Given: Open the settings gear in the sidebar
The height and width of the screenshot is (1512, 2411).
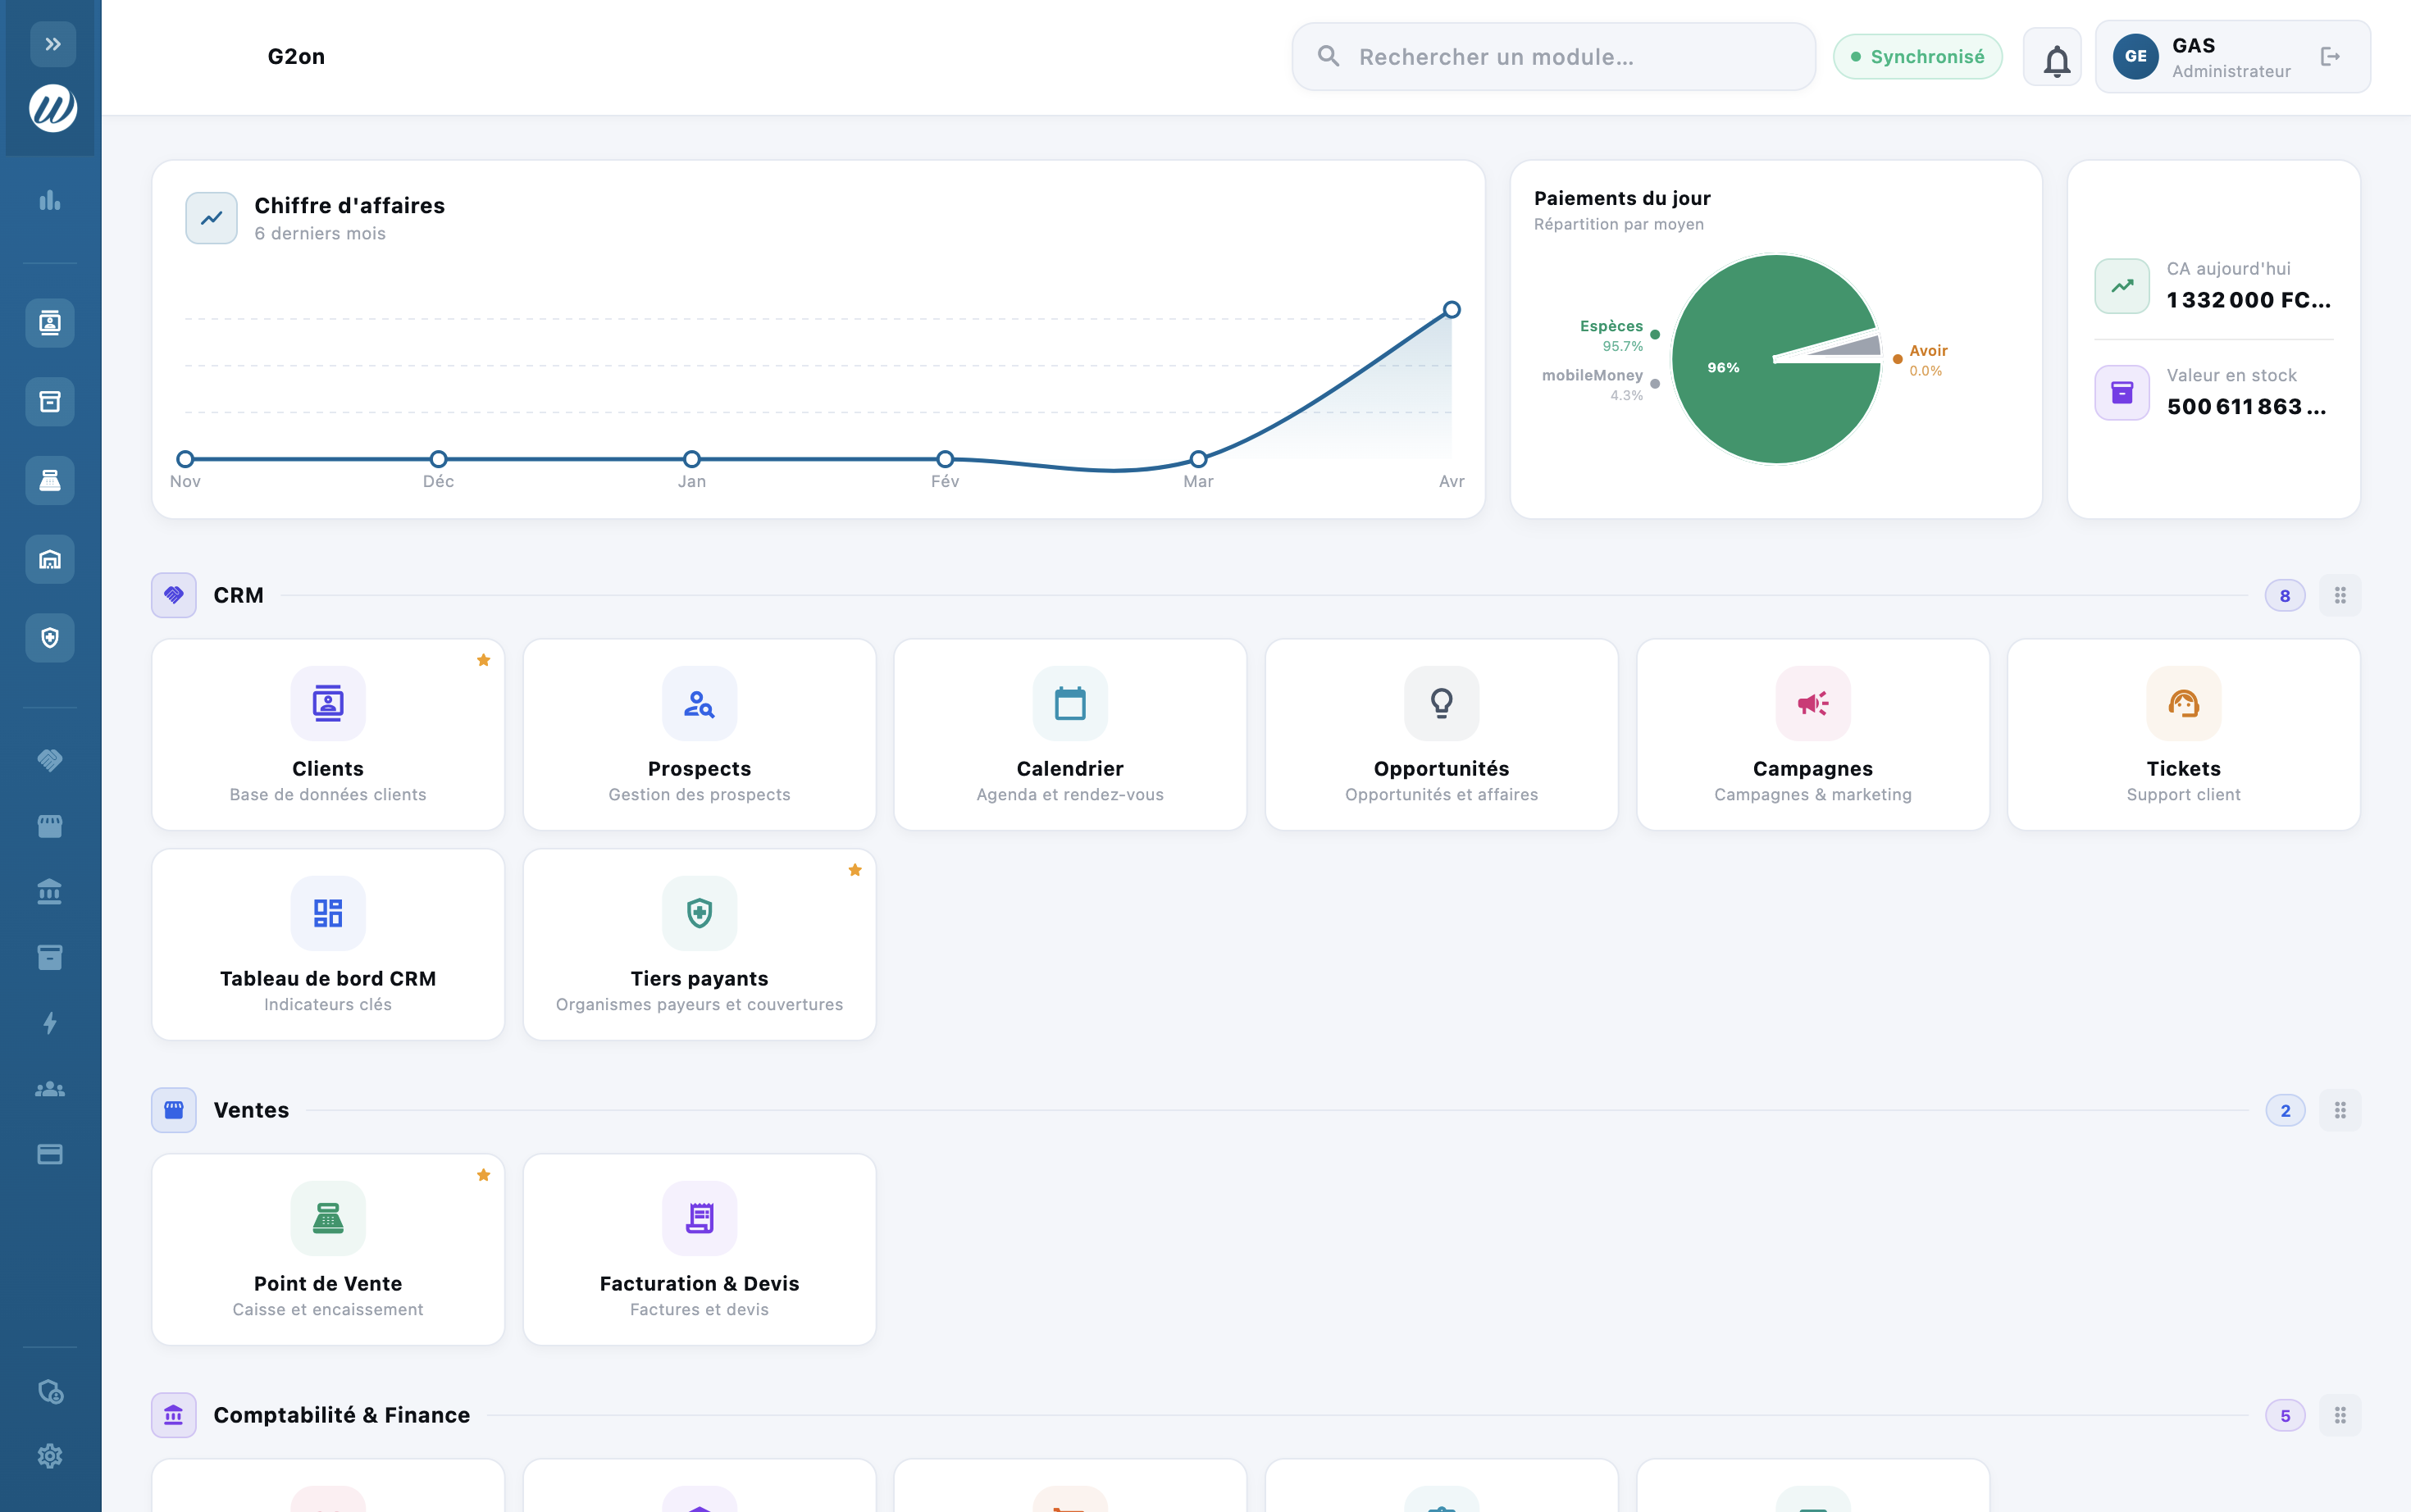Looking at the screenshot, I should coord(50,1456).
